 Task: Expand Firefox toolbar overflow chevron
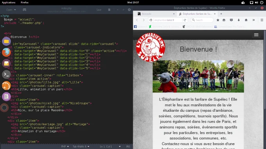(253, 20)
